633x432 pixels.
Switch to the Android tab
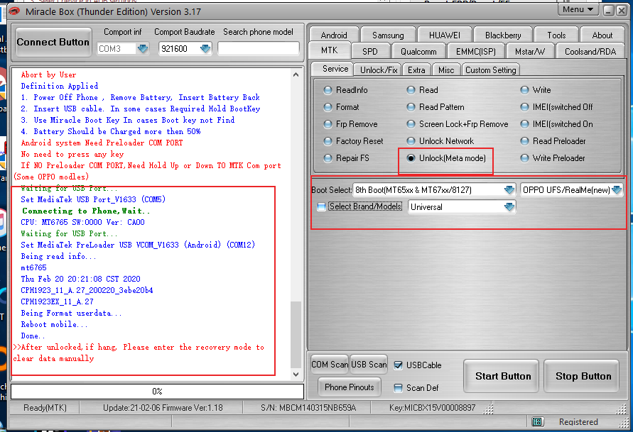click(334, 35)
